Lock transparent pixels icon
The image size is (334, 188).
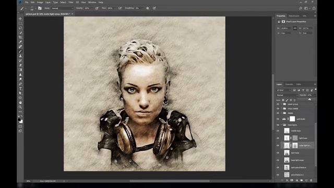tap(283, 100)
